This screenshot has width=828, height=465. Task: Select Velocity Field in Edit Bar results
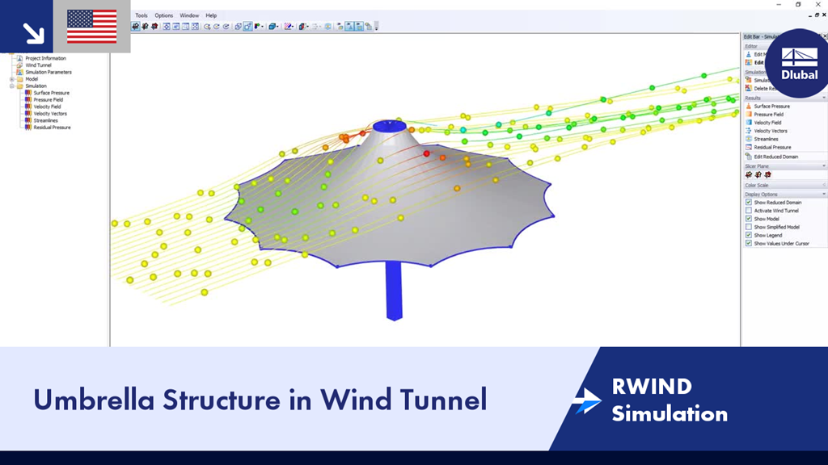(767, 123)
